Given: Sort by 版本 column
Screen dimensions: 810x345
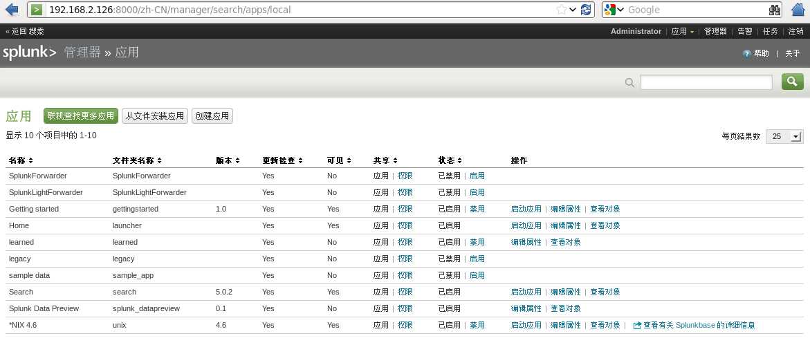Looking at the screenshot, I should (228, 160).
